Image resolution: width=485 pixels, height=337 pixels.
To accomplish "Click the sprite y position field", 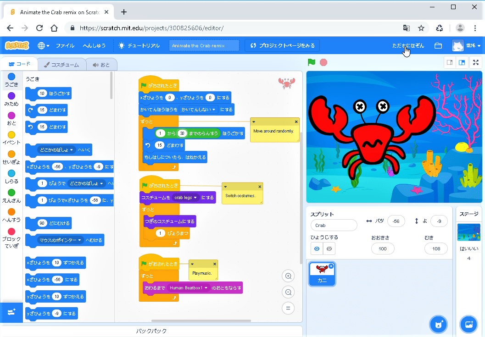I will point(439,221).
